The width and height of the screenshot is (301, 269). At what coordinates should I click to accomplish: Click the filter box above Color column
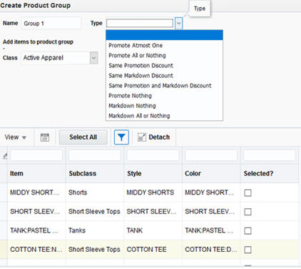pos(211,155)
